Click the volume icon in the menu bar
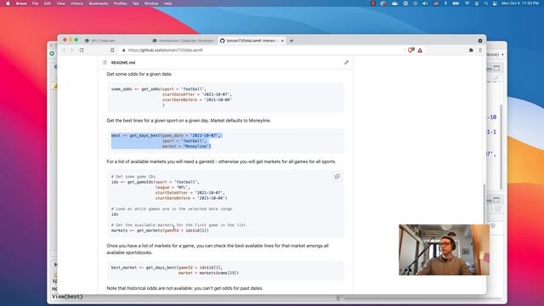Screen dimensions: 544x306 [x=425, y=3]
